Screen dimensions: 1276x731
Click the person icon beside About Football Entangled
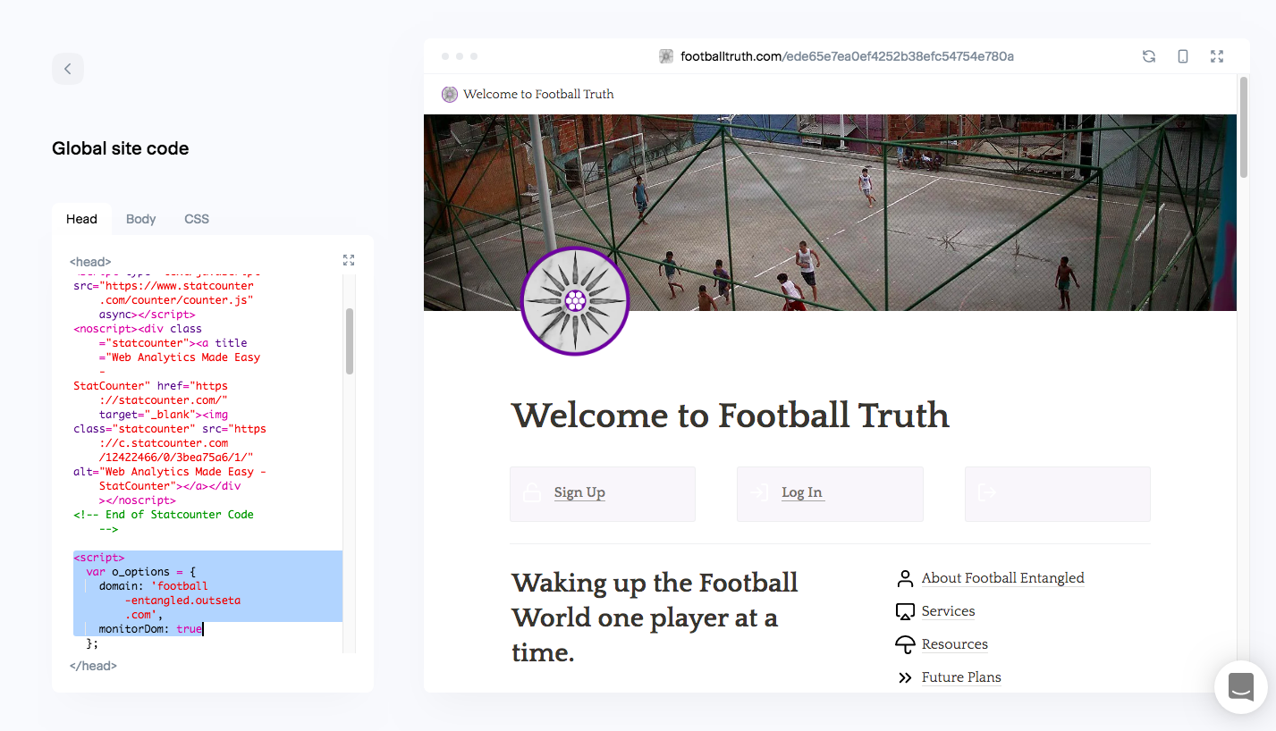905,578
